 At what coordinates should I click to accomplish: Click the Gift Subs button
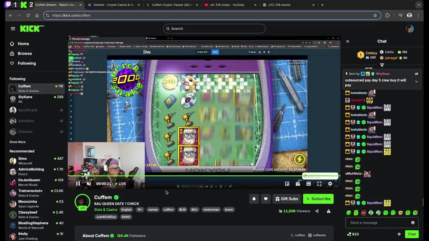tap(287, 199)
